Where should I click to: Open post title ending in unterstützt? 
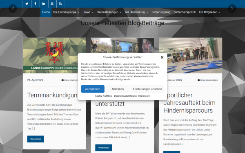point(110,104)
